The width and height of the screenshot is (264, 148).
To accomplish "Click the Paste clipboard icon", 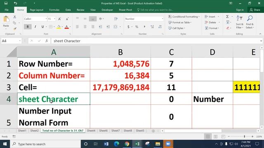I will [x=6, y=19].
